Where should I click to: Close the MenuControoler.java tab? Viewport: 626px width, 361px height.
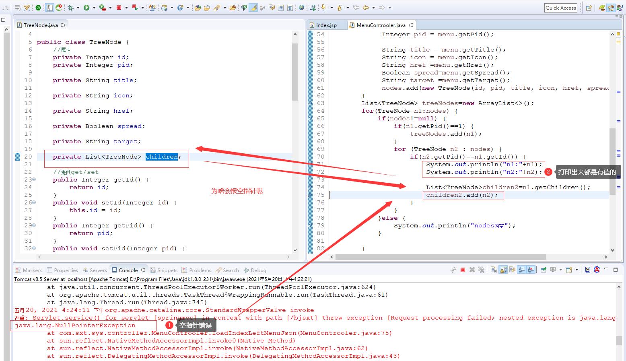[x=411, y=25]
